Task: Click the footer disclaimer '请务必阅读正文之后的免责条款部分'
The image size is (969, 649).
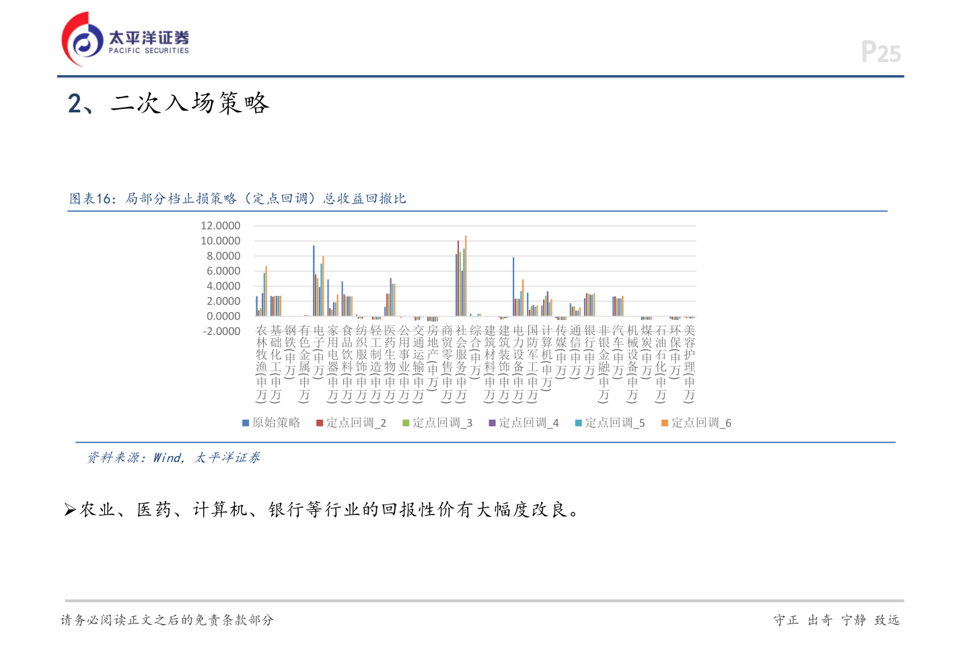Action: point(167,620)
